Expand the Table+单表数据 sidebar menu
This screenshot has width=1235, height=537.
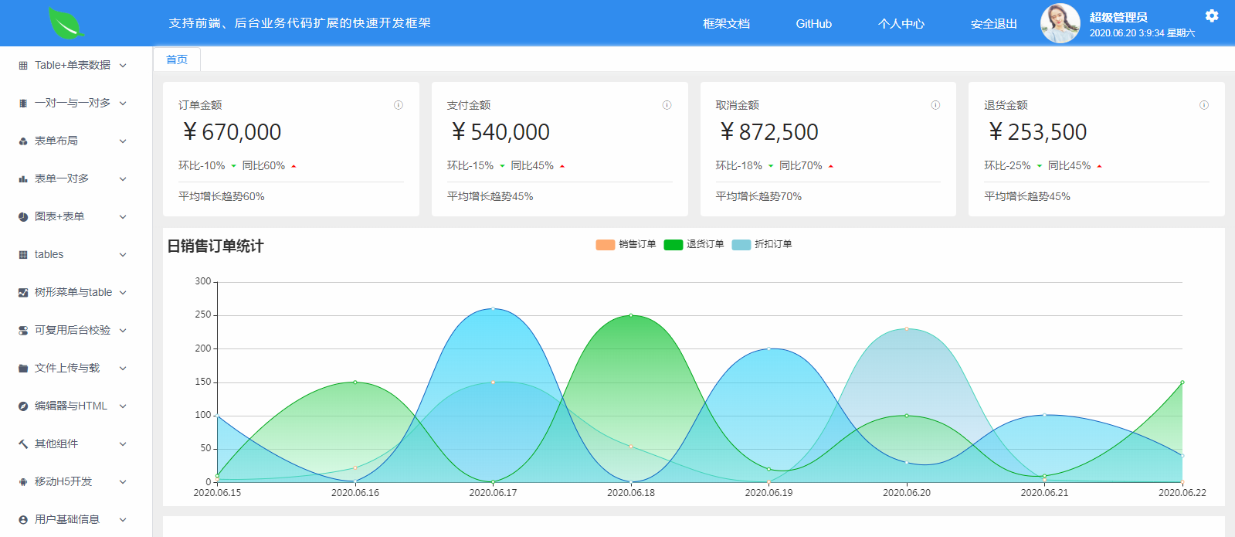(x=73, y=66)
